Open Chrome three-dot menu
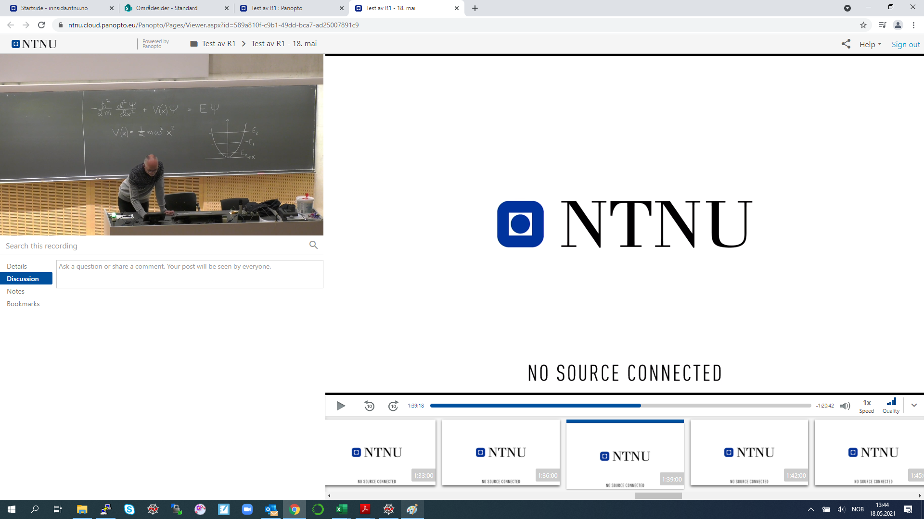 click(x=913, y=25)
